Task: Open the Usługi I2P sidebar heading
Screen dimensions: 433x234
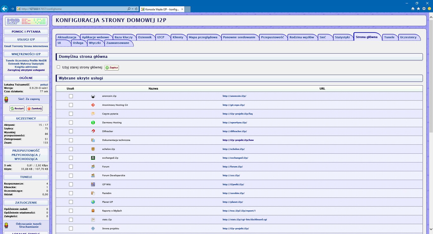Action: (26, 39)
